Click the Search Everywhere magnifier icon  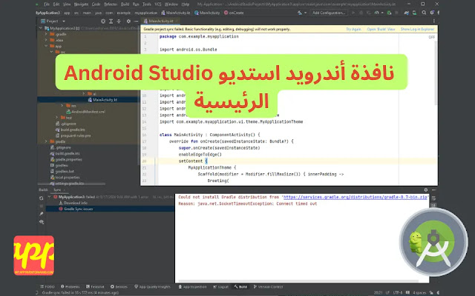pos(424,13)
